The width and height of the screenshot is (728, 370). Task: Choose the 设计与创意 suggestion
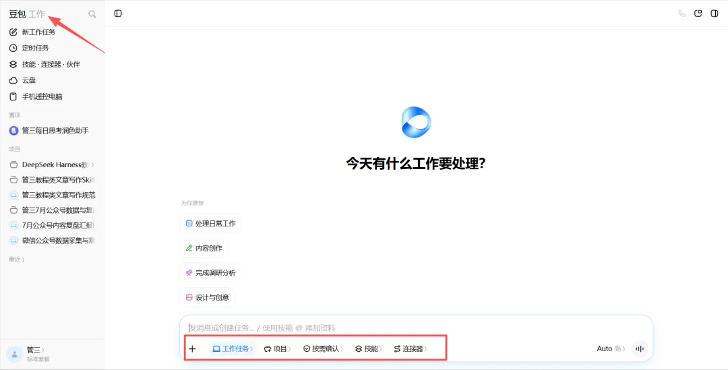tap(207, 297)
